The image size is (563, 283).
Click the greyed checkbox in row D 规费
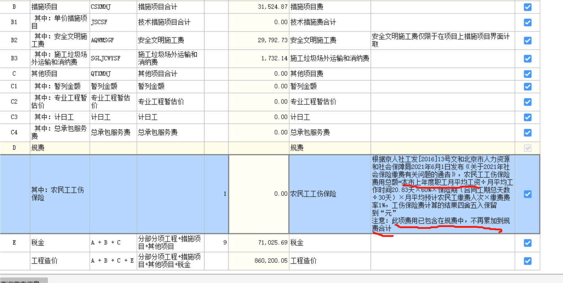click(x=527, y=148)
